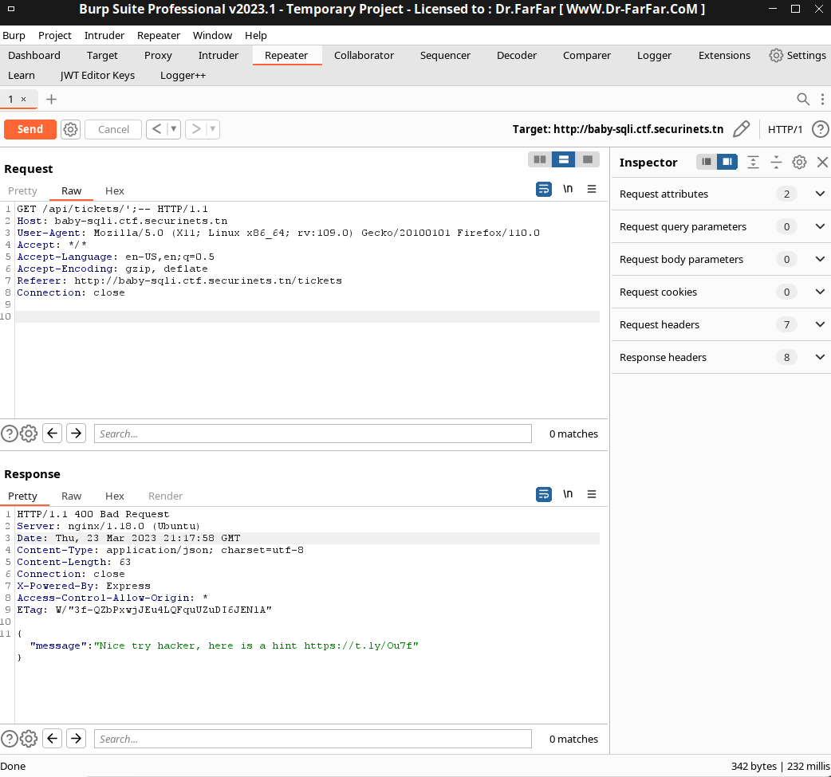Open Repeater help question mark icon
Screen dimensions: 831x777
(820, 129)
